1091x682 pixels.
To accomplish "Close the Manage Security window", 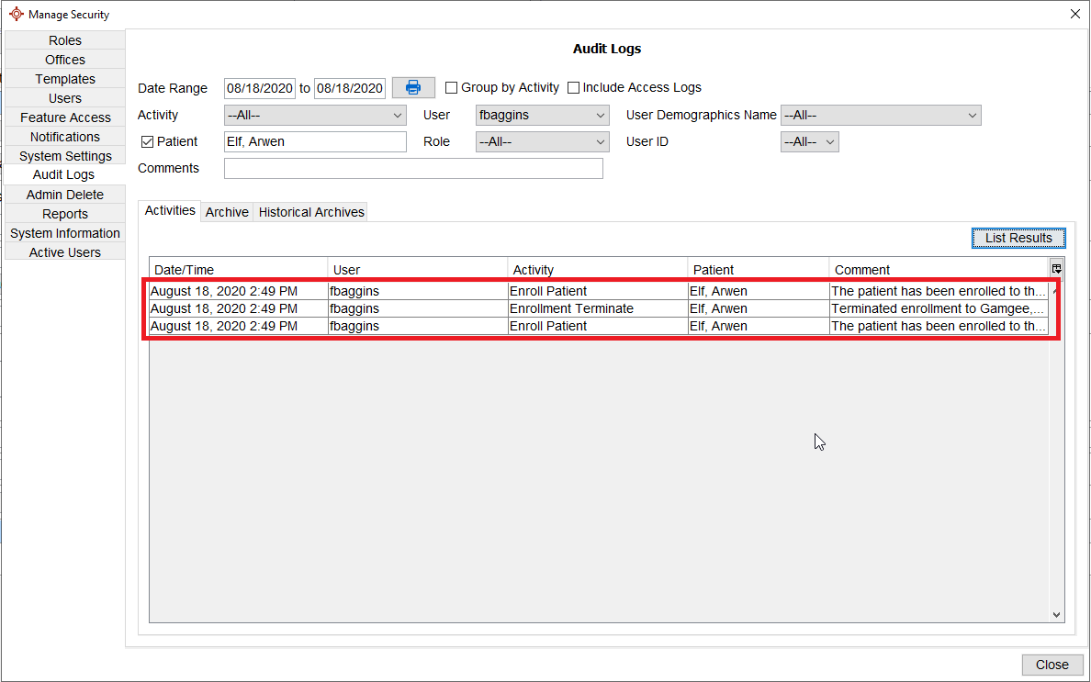I will [1075, 14].
